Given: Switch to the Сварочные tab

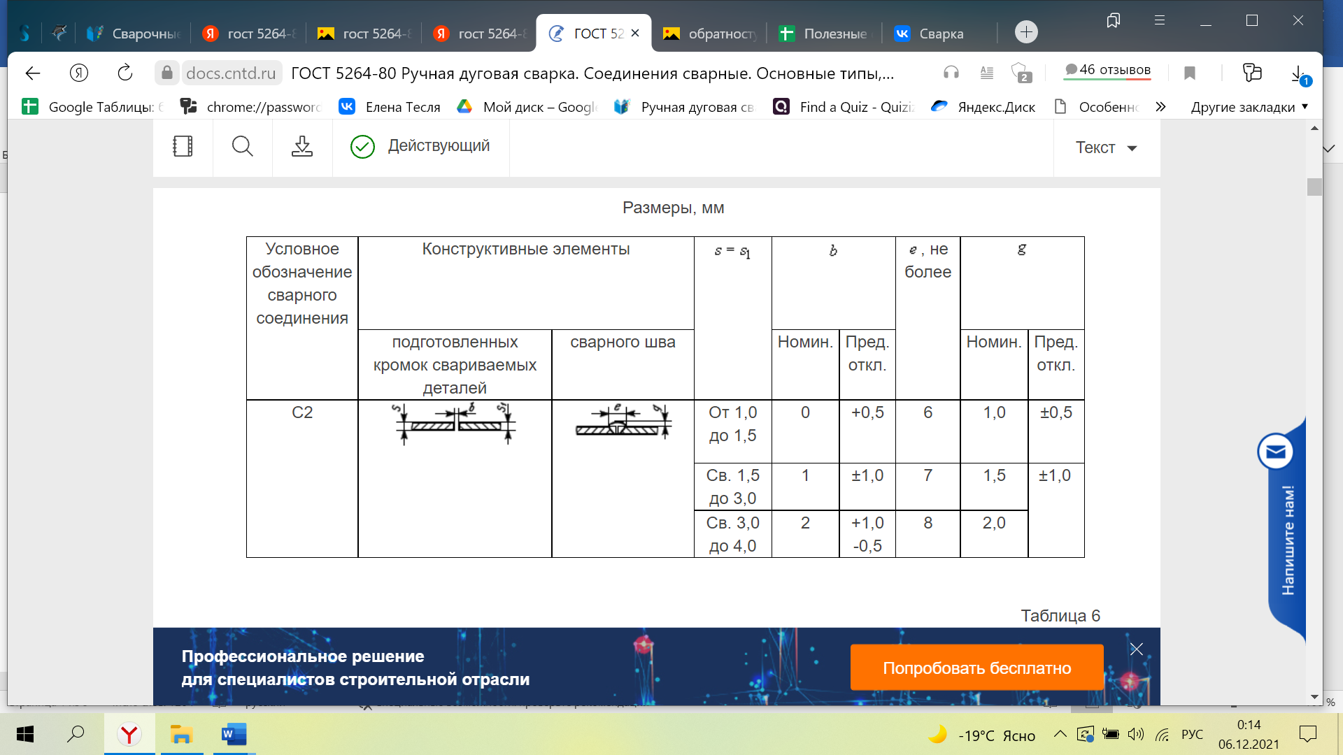Looking at the screenshot, I should pos(133,34).
